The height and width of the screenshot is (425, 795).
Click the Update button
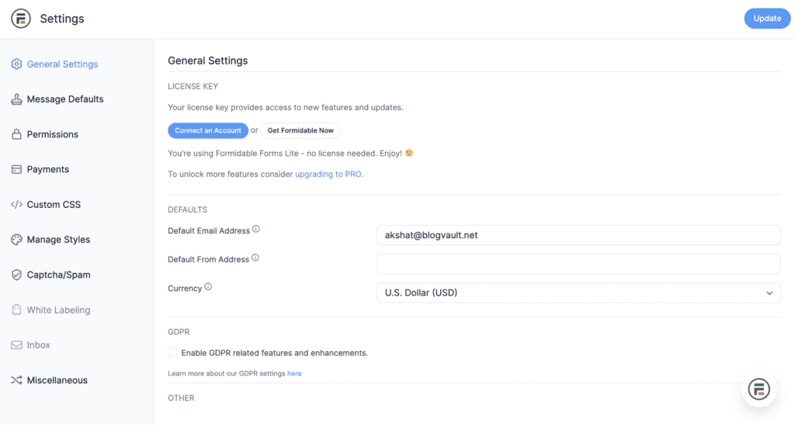click(767, 19)
